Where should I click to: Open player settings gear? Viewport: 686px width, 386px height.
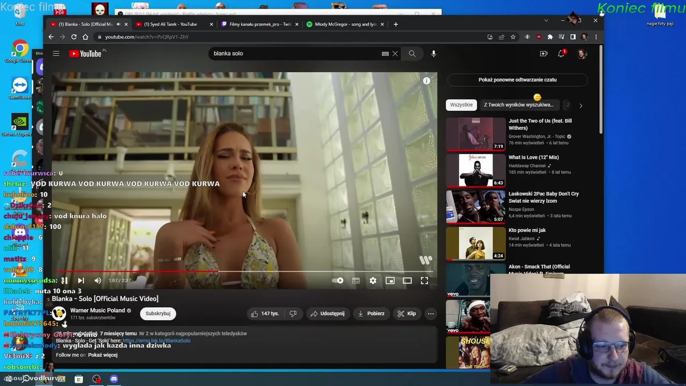click(373, 280)
